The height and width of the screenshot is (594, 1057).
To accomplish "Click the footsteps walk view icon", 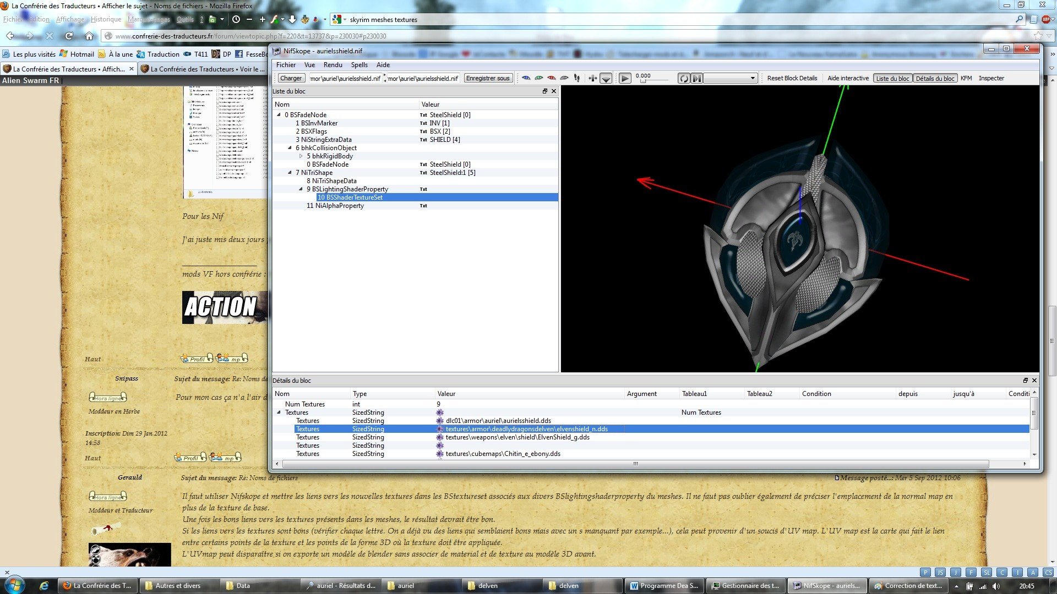I will [x=577, y=78].
